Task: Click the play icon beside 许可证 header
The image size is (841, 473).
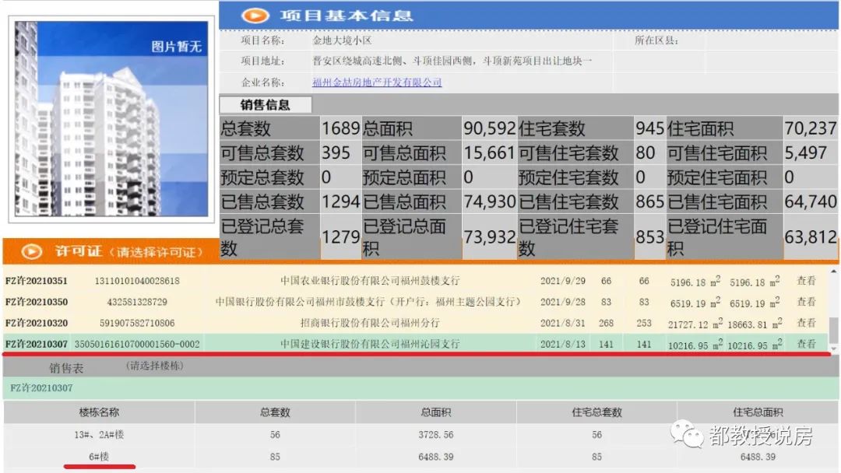Action: pos(31,251)
